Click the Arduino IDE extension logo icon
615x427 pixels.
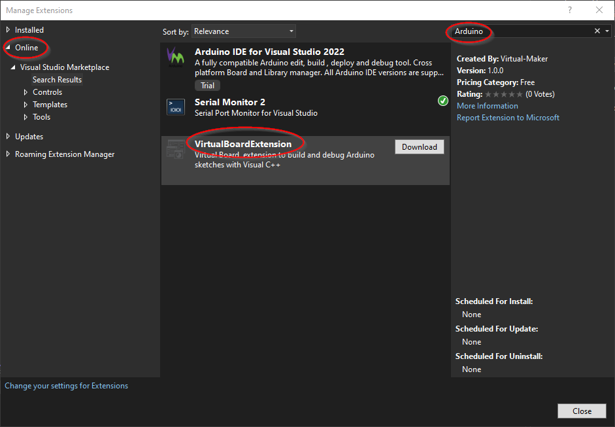[175, 58]
